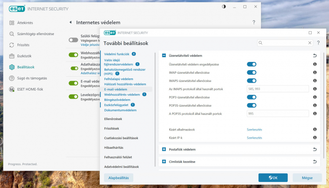Select Eszközfelügyelet in settings tree
Image resolution: width=329 pixels, height=188 pixels.
(116, 105)
